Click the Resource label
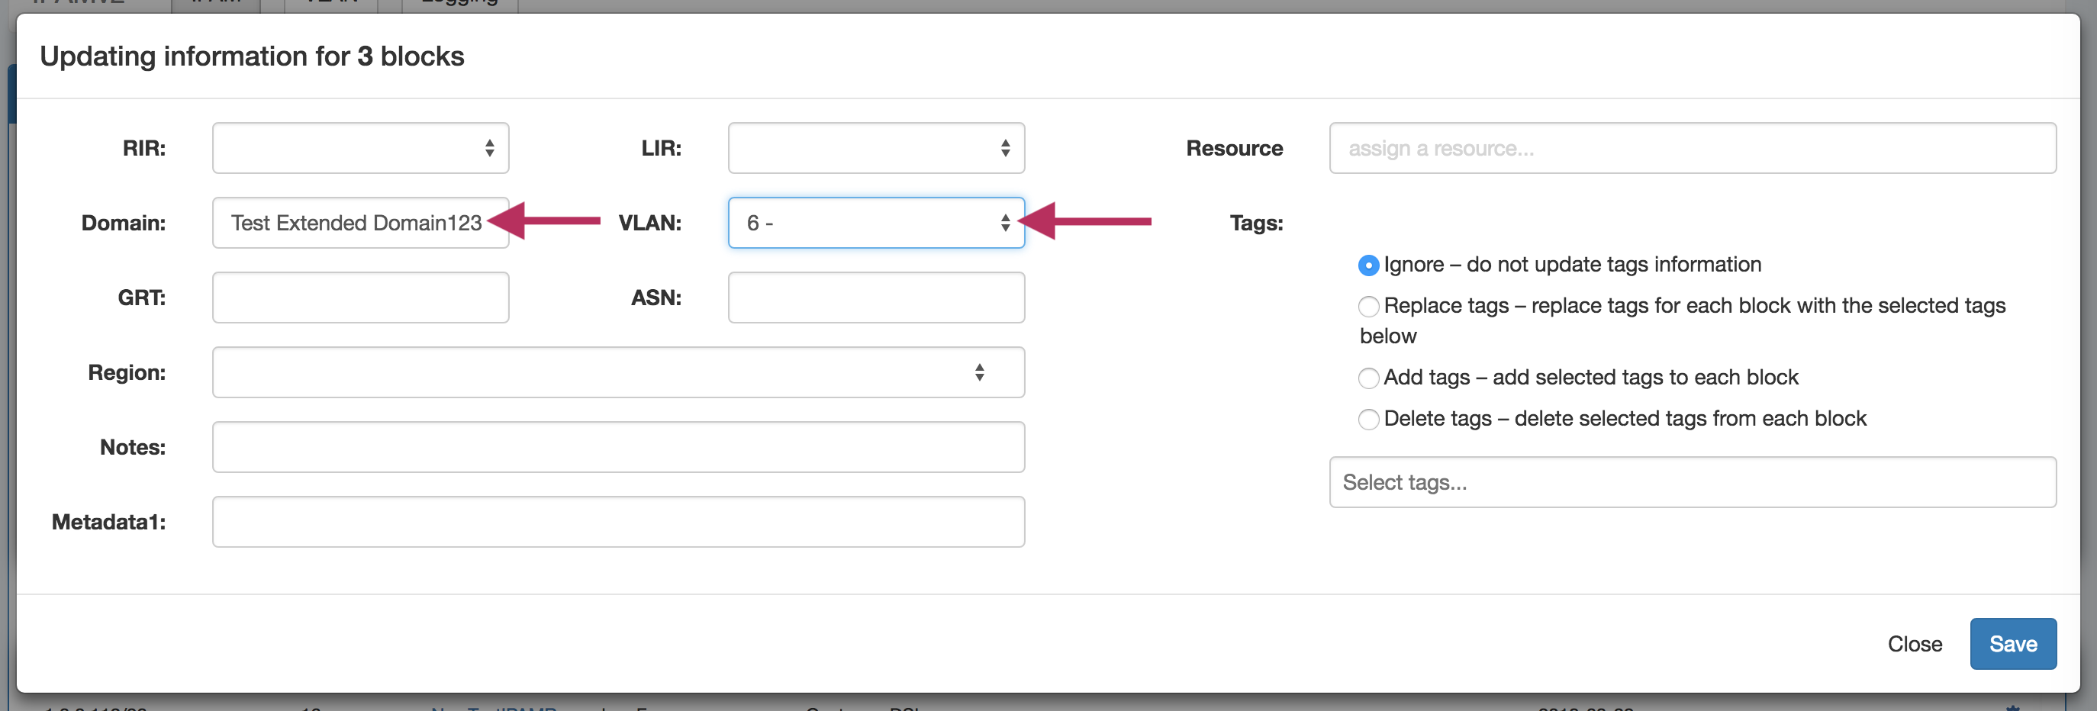This screenshot has height=711, width=2097. pos(1233,148)
